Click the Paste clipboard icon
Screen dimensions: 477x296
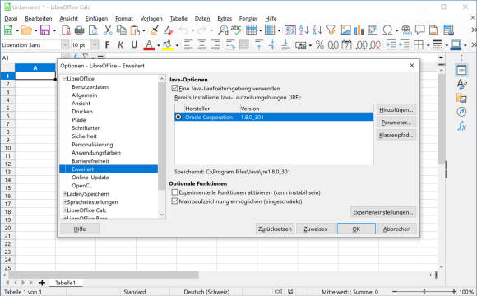(135, 30)
